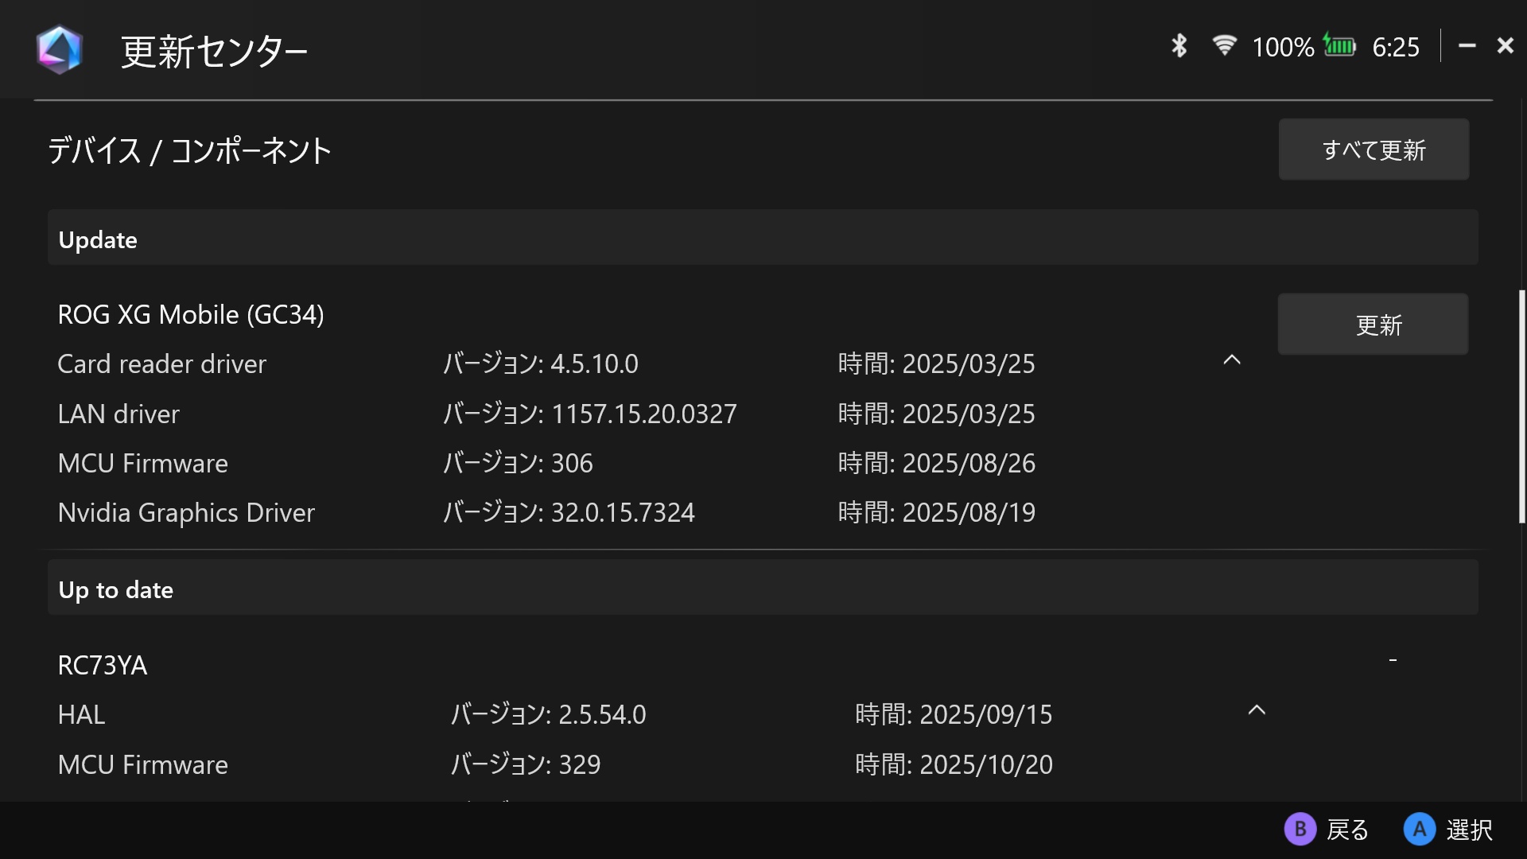
Task: Open the Wi-Fi status icon
Action: pyautogui.click(x=1225, y=46)
